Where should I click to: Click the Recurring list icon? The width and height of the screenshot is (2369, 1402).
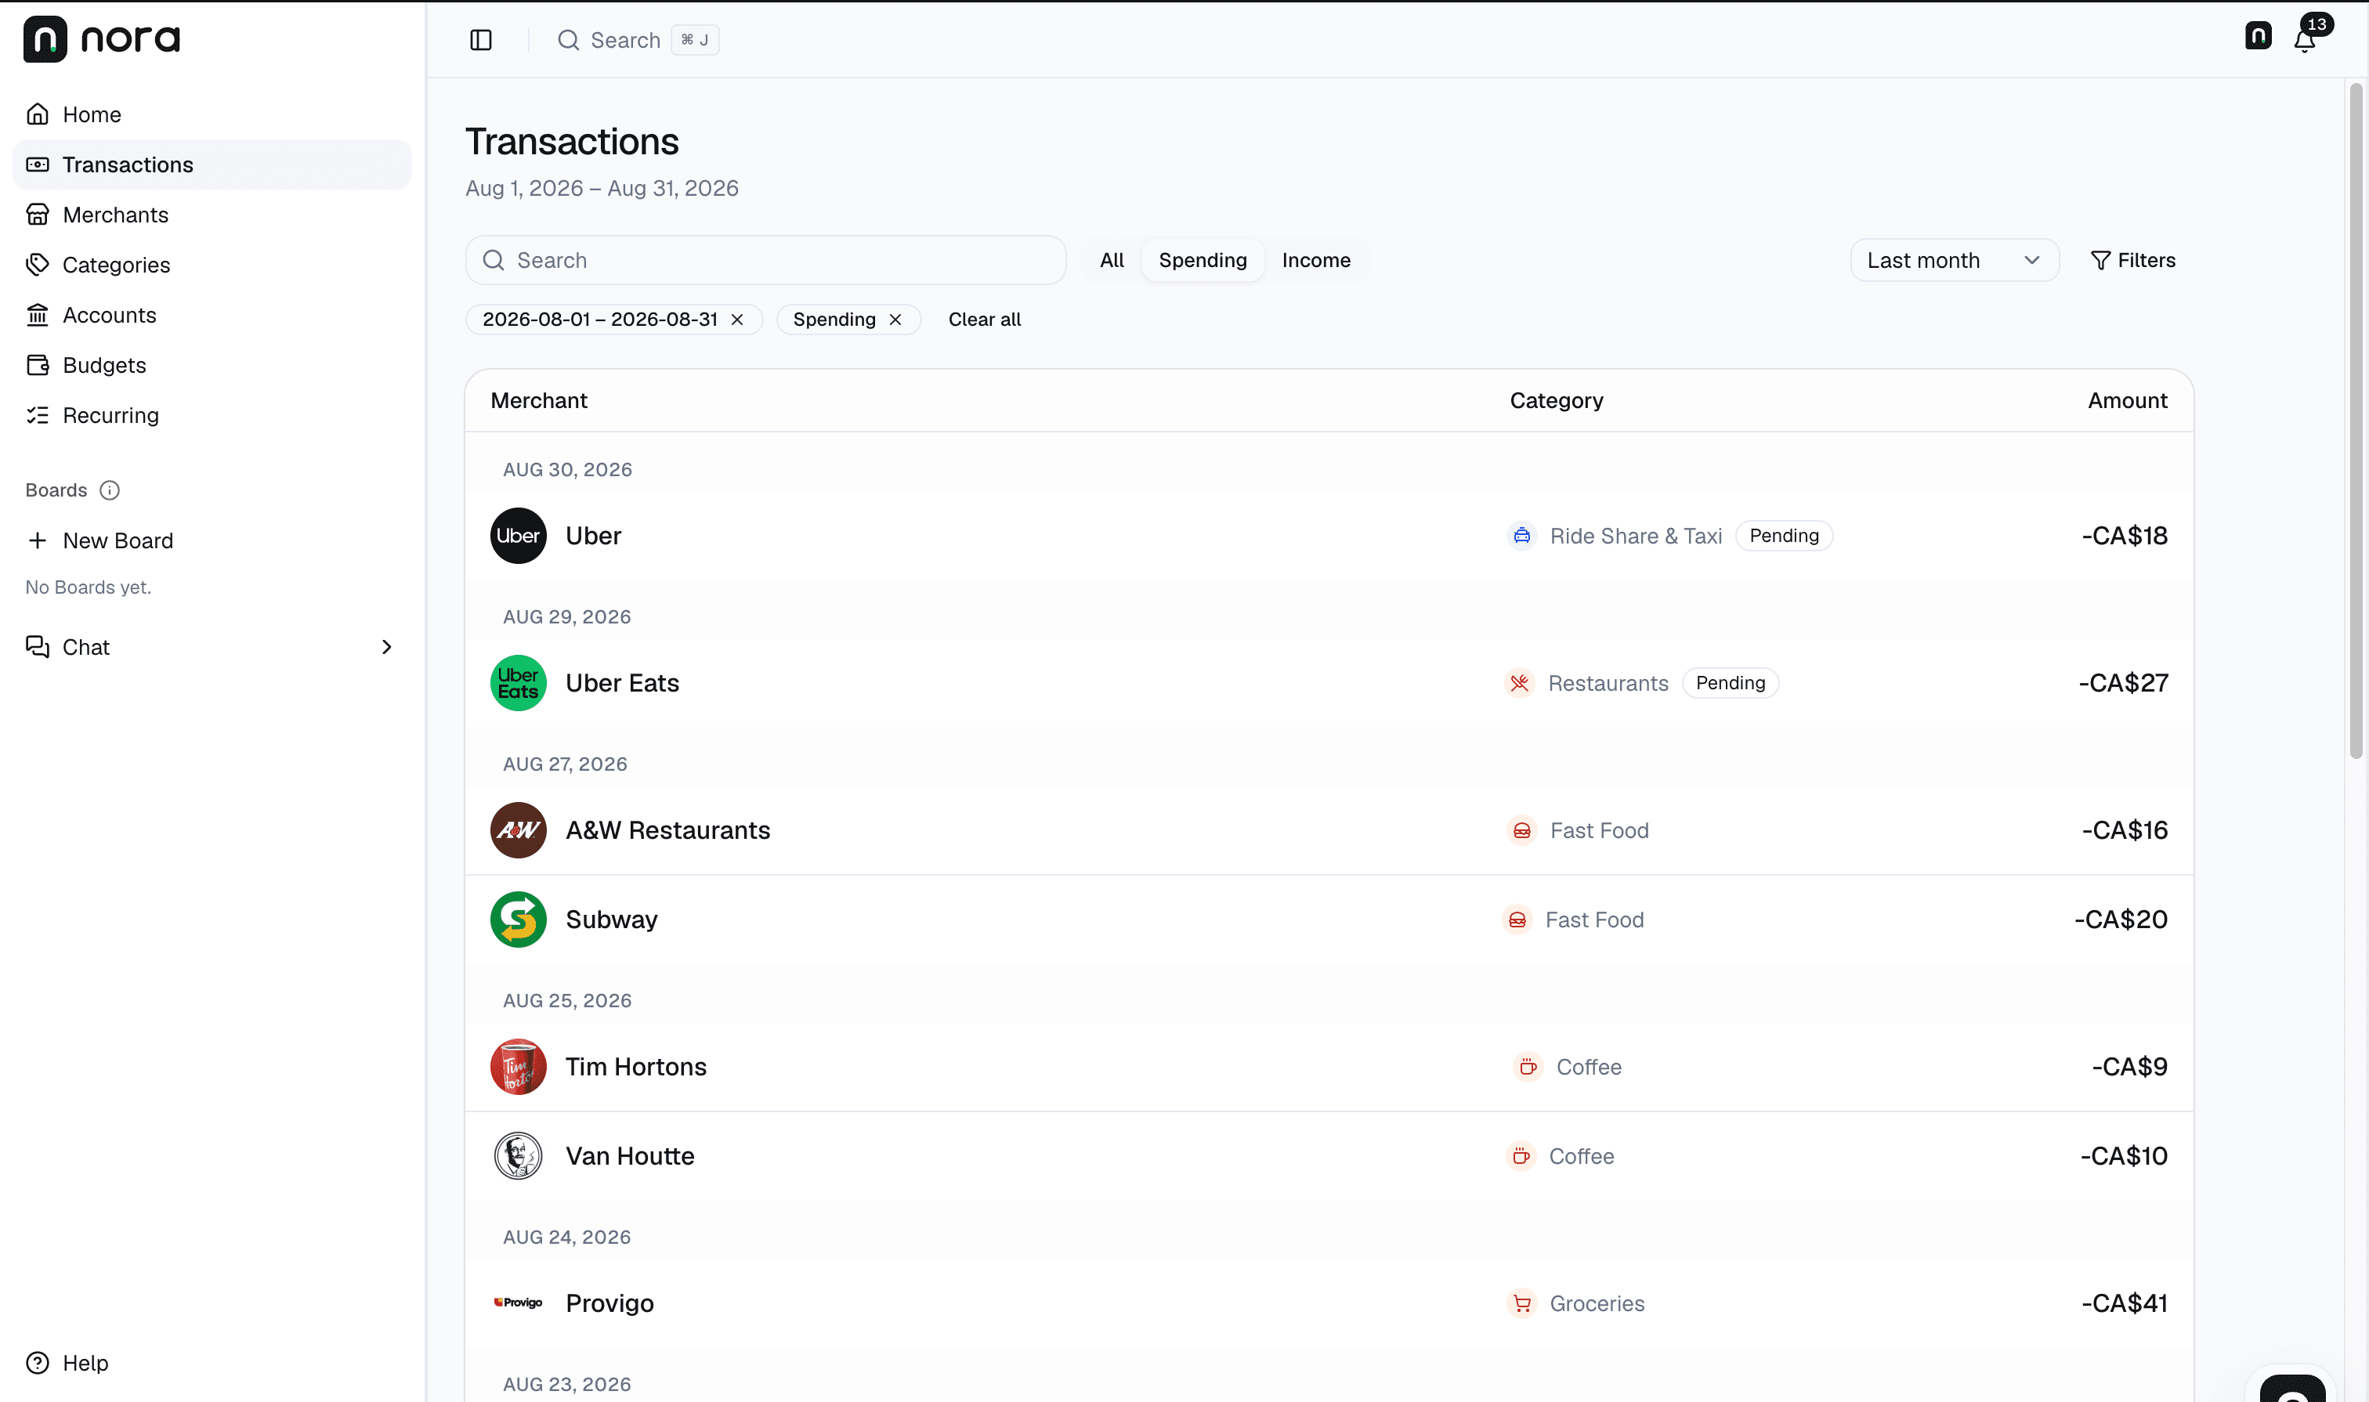click(x=38, y=415)
